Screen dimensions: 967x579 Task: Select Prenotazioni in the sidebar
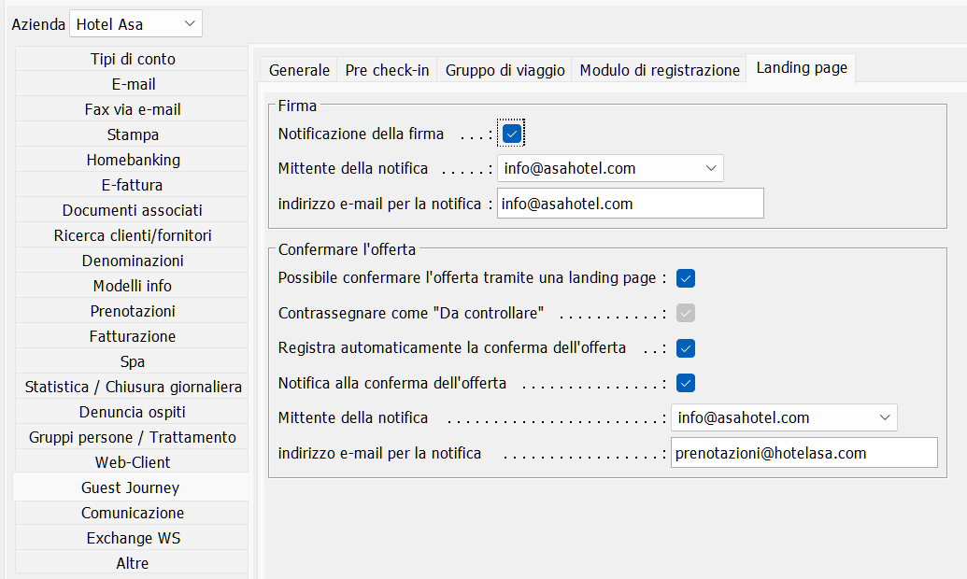pos(132,311)
